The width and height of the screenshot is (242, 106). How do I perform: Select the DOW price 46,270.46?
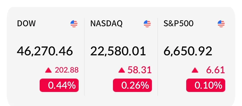(45, 51)
